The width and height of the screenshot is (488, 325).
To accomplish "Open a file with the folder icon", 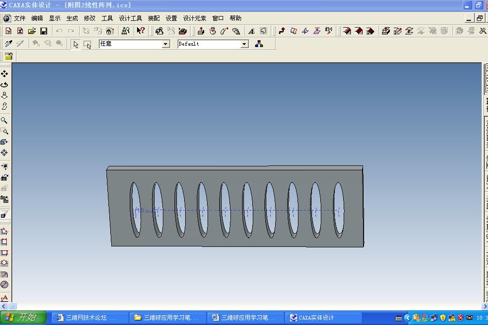I will (x=32, y=31).
